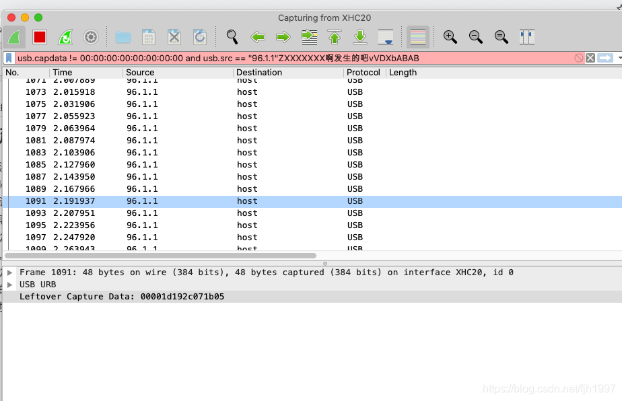Select packet number 1083

tap(312, 153)
